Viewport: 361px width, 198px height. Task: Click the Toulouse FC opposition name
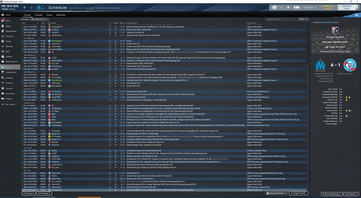pos(57,27)
